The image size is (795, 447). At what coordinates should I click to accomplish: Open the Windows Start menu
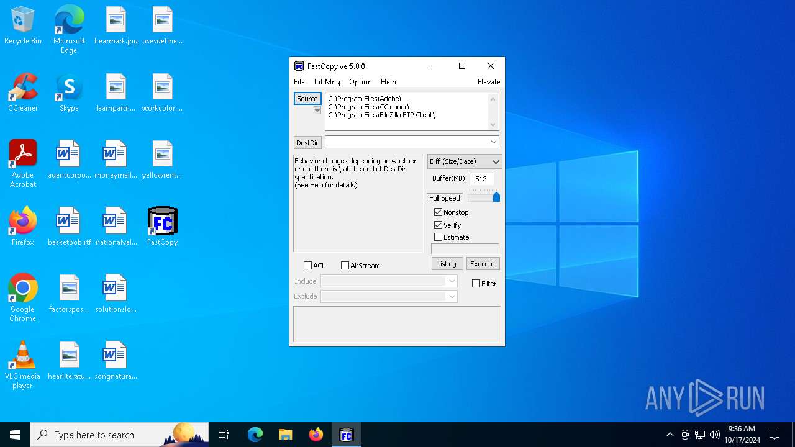[15, 435]
